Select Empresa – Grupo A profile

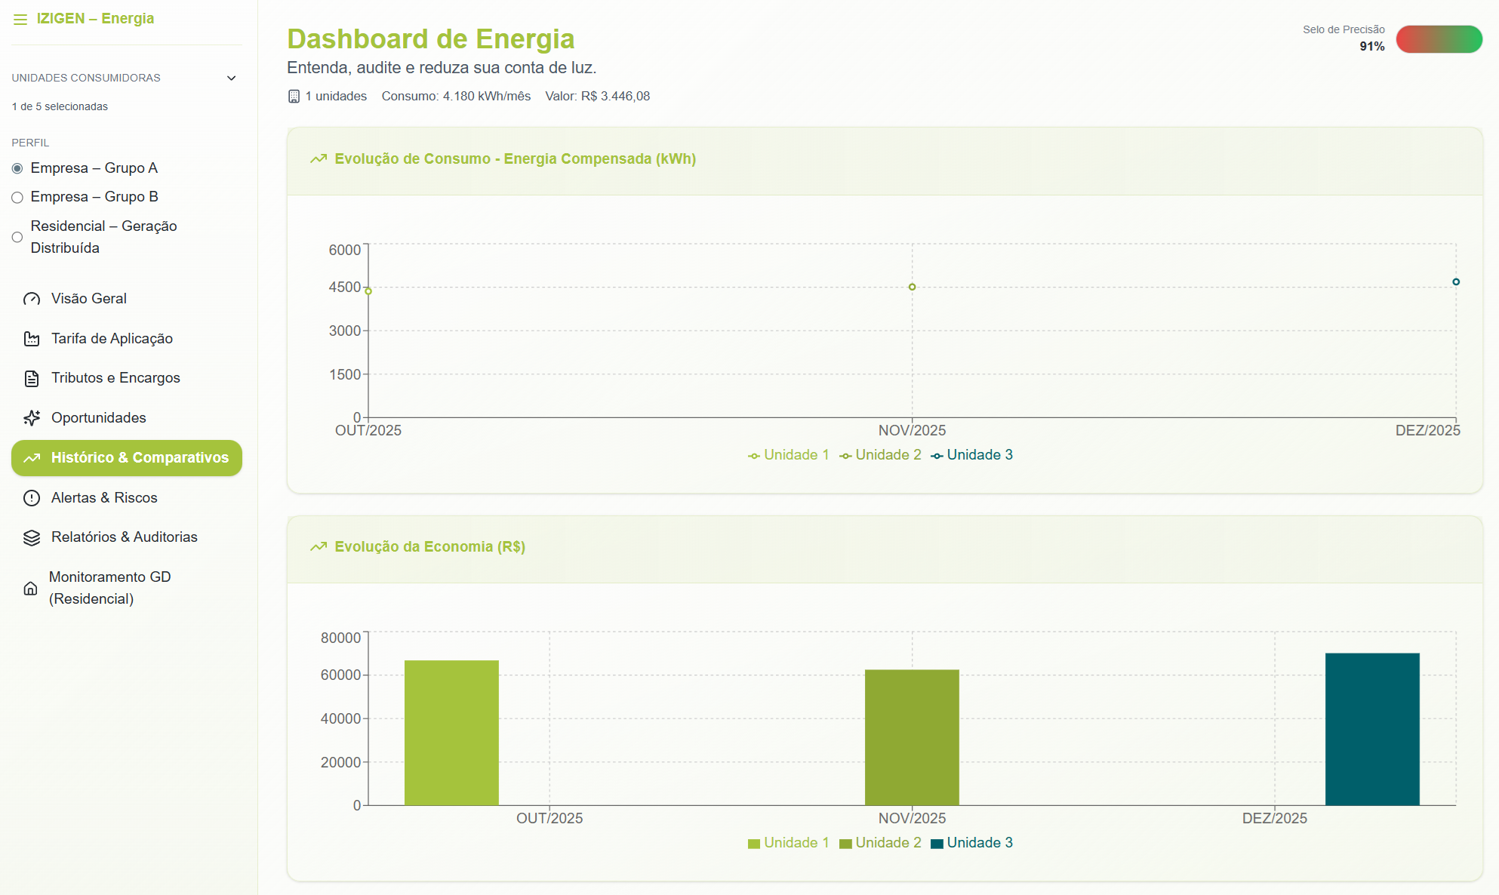(17, 168)
